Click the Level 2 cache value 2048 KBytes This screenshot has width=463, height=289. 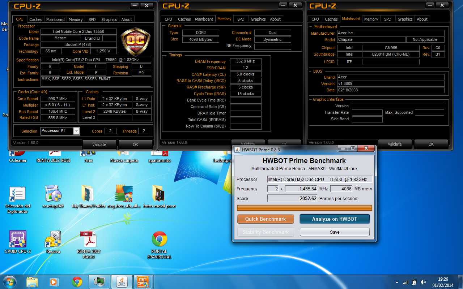click(114, 112)
